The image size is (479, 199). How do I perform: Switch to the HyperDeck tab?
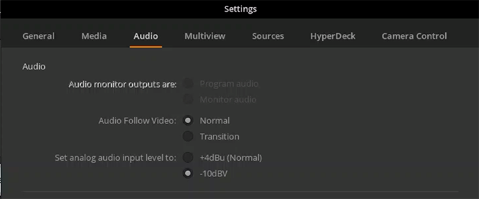(333, 36)
